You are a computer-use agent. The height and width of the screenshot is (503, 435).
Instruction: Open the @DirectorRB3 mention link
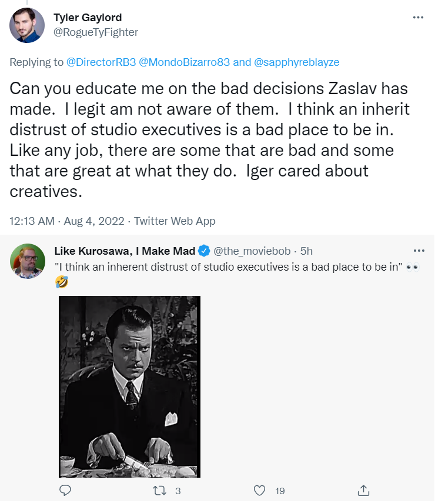pyautogui.click(x=101, y=62)
